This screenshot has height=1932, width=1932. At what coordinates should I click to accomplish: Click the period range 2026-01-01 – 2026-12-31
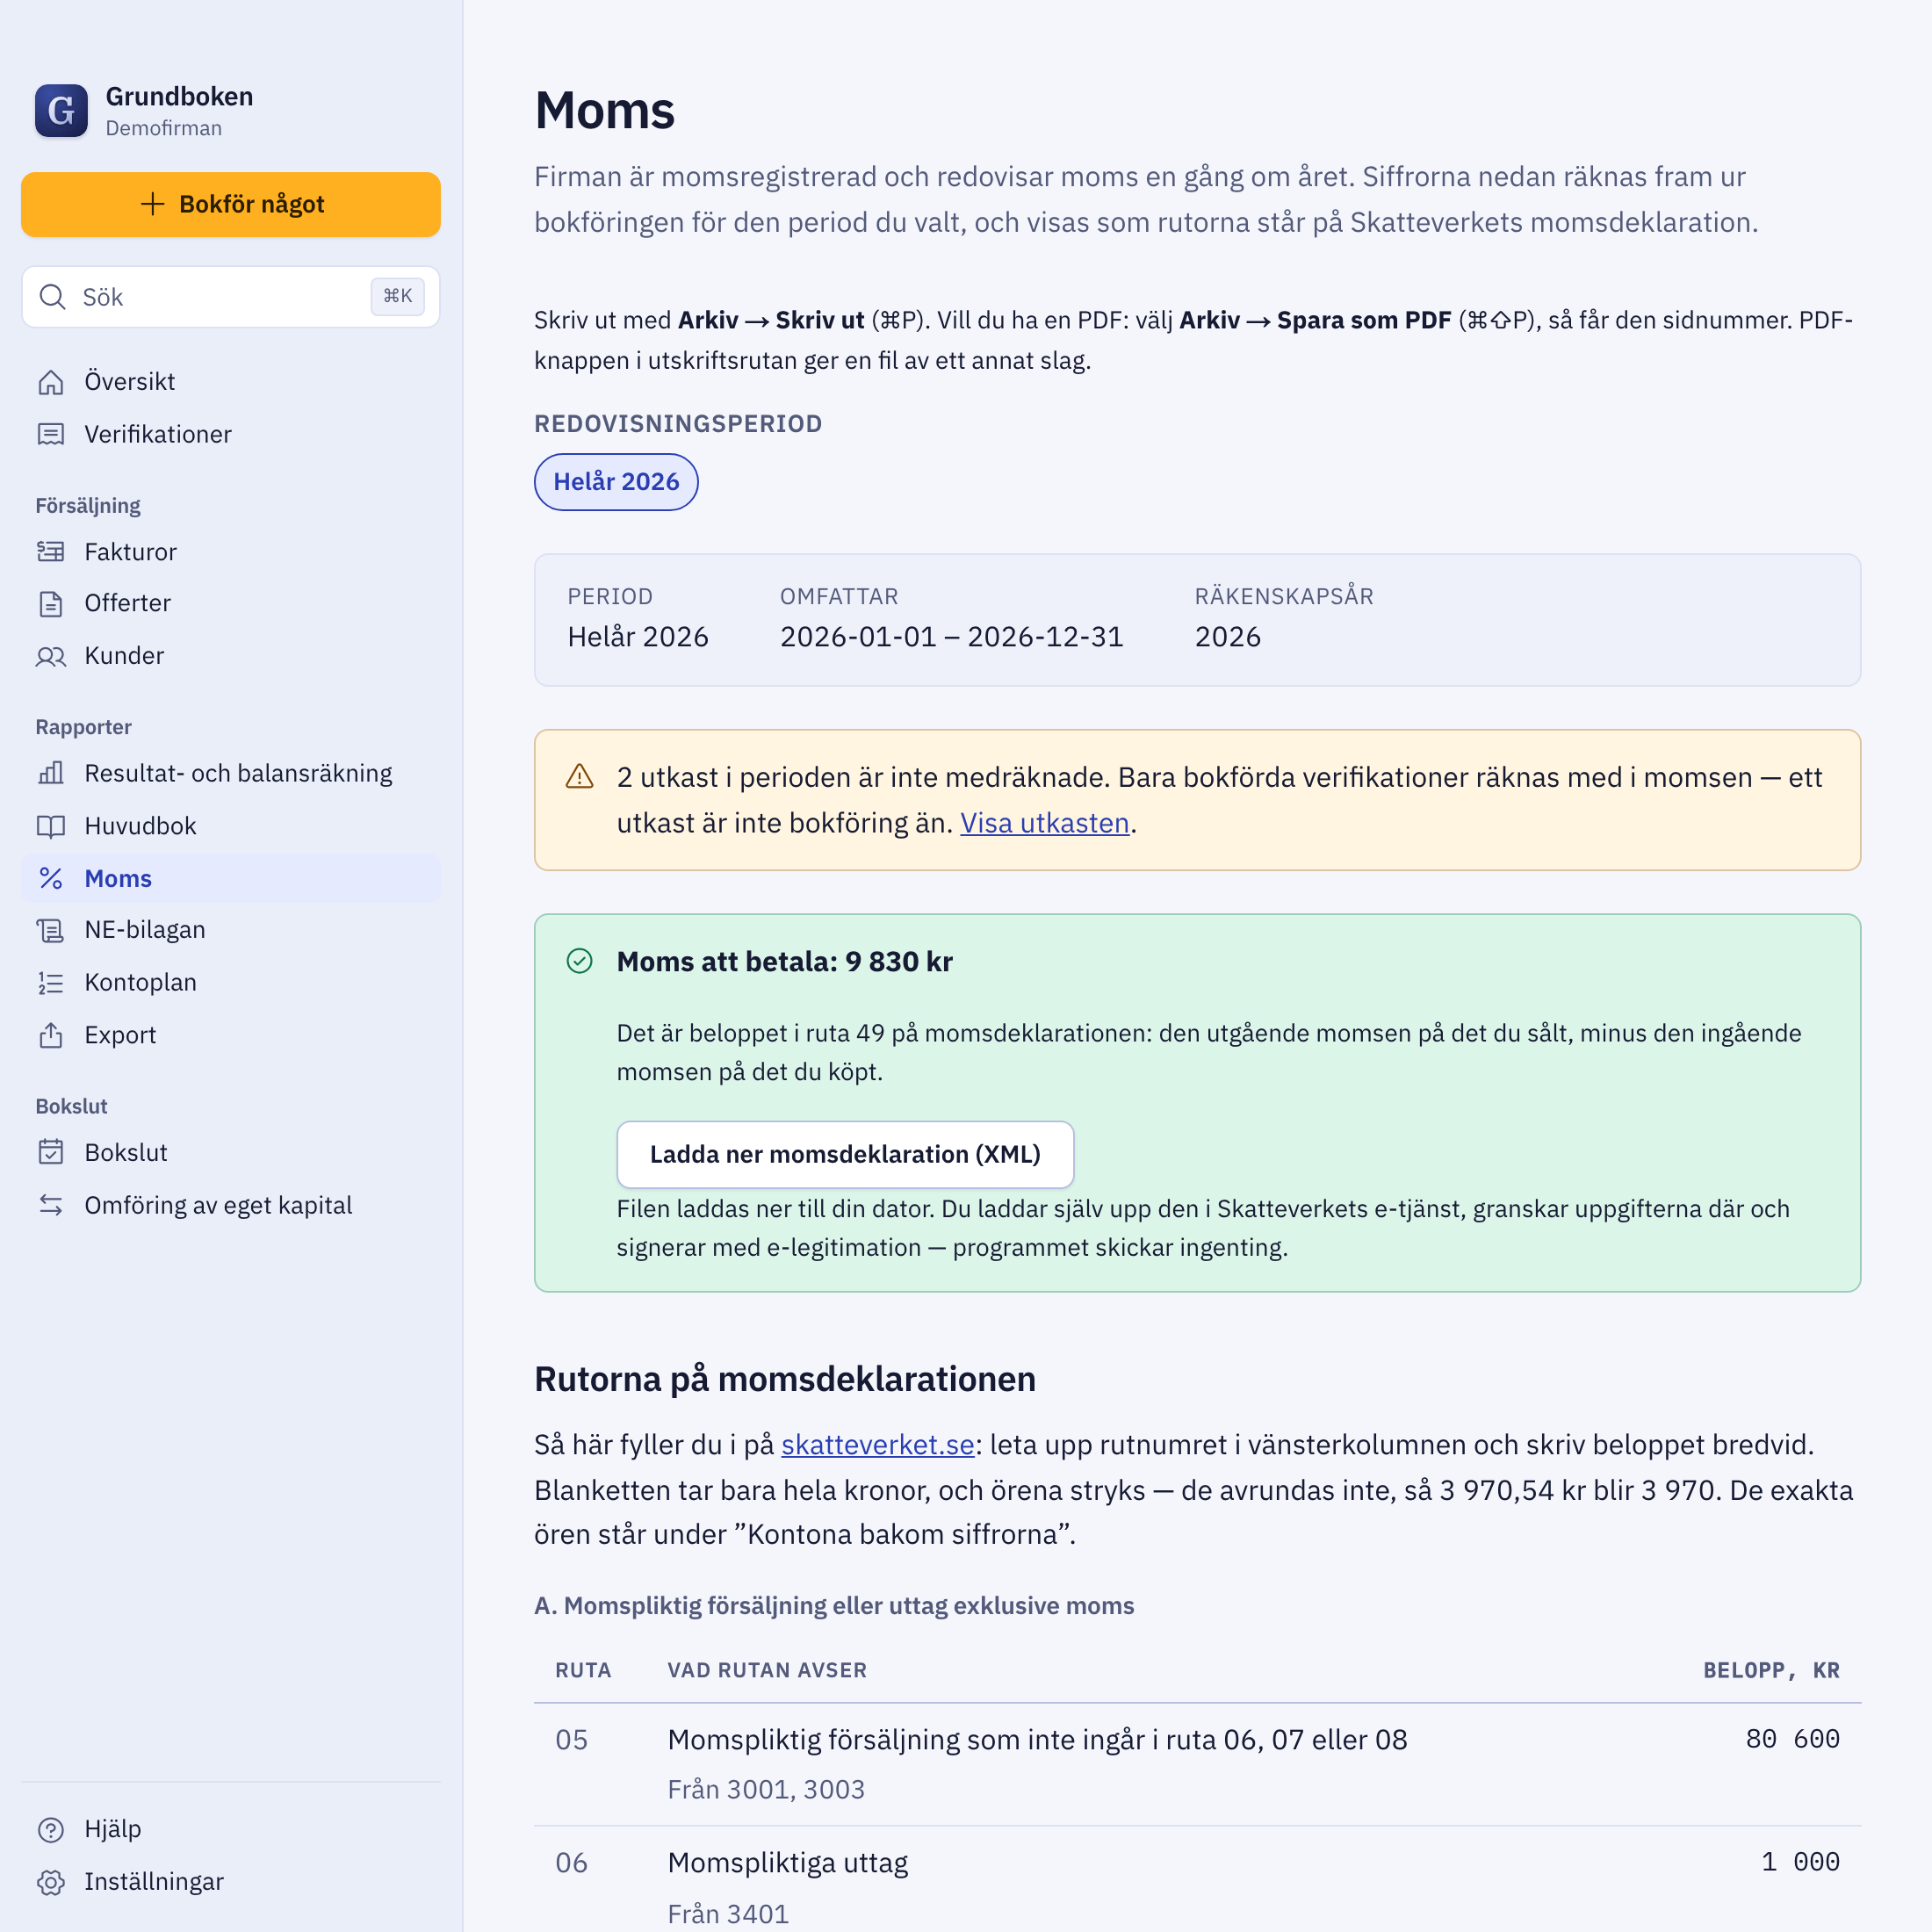tap(952, 637)
